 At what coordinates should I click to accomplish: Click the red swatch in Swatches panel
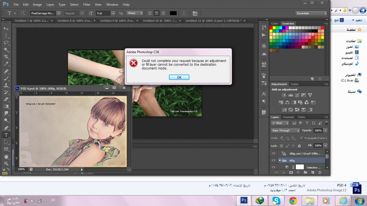pyautogui.click(x=272, y=28)
